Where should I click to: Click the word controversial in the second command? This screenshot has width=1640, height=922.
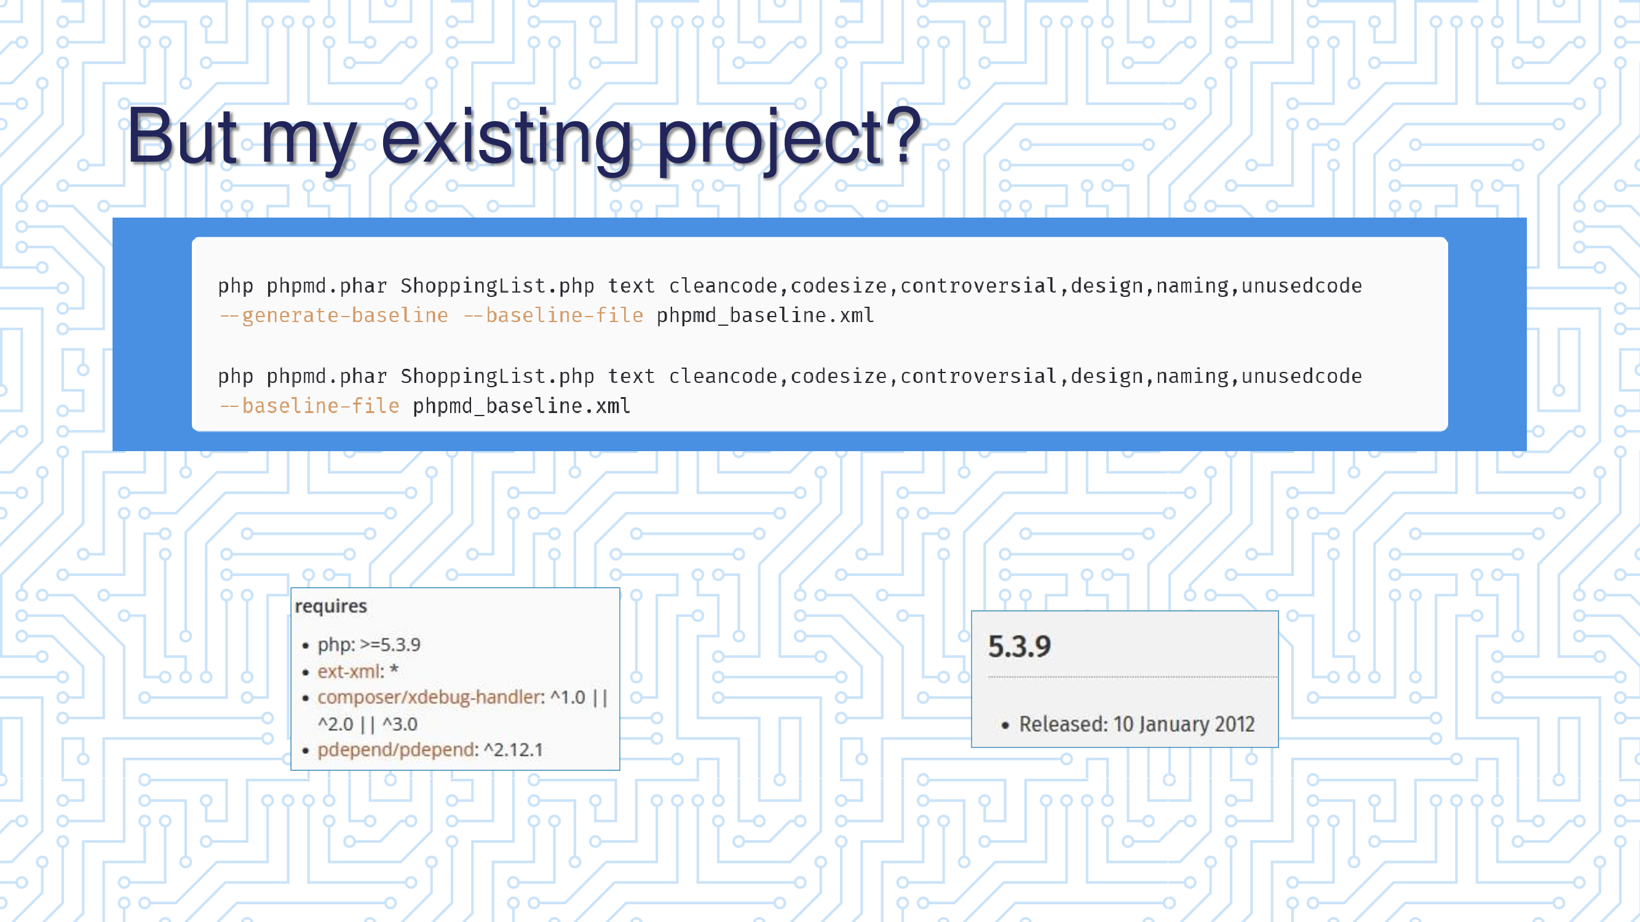click(x=978, y=377)
